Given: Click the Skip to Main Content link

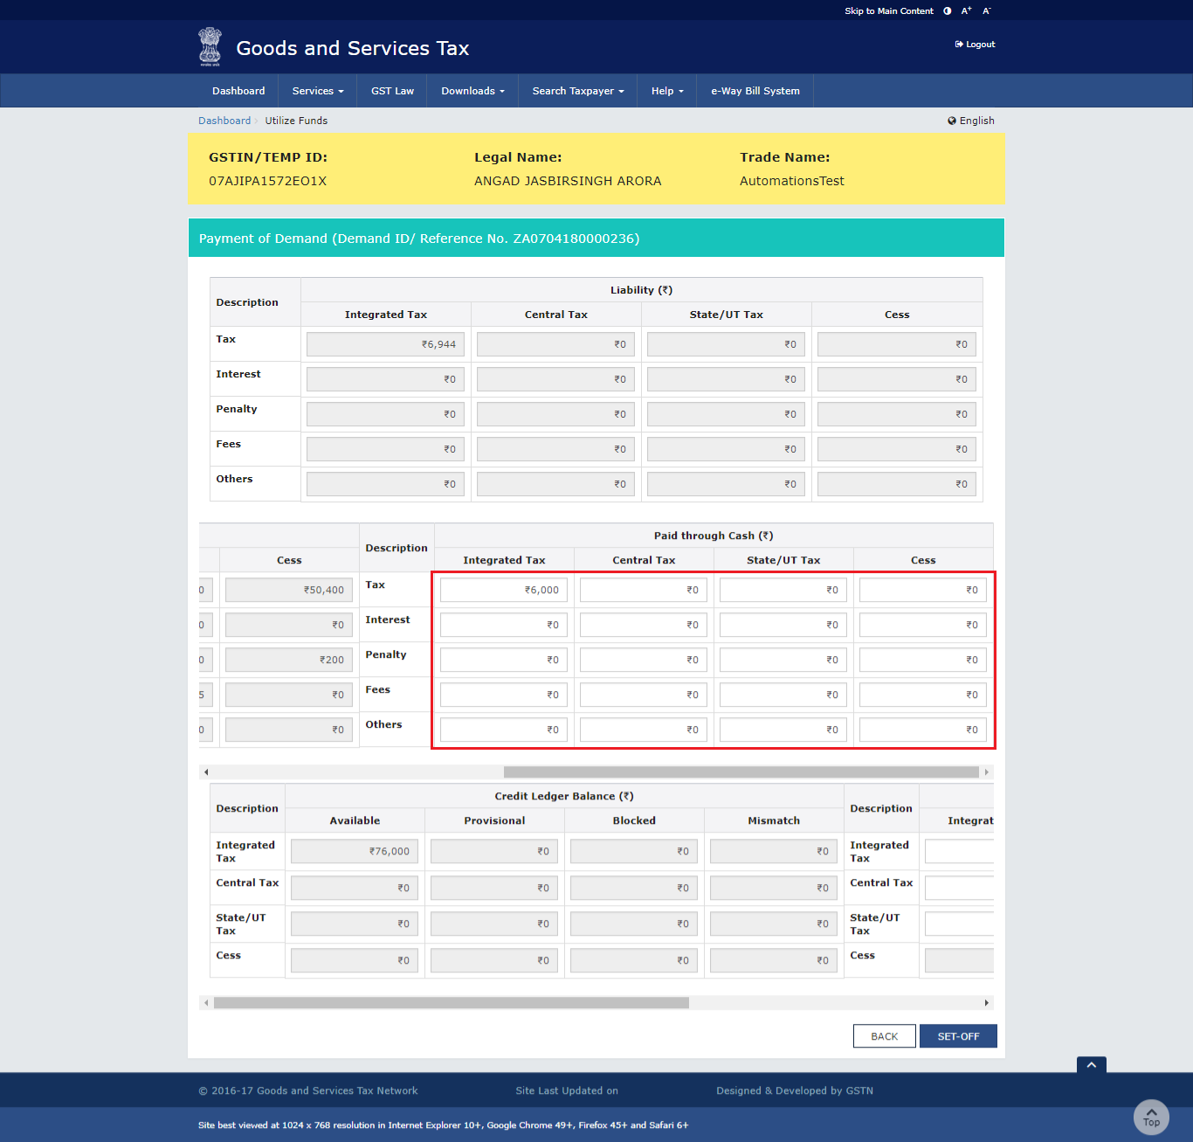Looking at the screenshot, I should click(888, 10).
